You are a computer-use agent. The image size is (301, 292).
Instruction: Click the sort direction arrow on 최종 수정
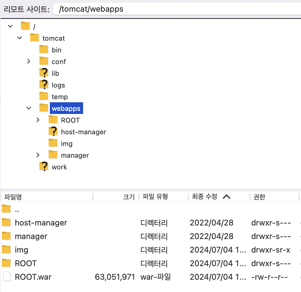227,197
